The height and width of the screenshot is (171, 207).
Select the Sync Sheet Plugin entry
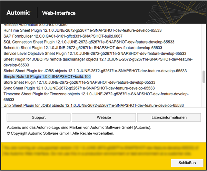[79, 88]
